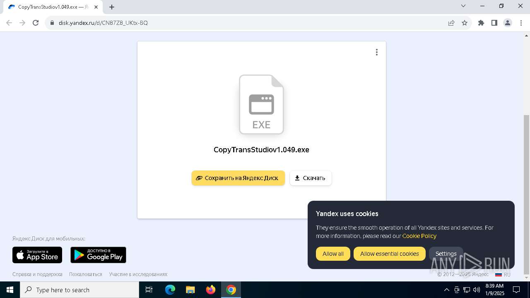Reload the page

(36, 23)
